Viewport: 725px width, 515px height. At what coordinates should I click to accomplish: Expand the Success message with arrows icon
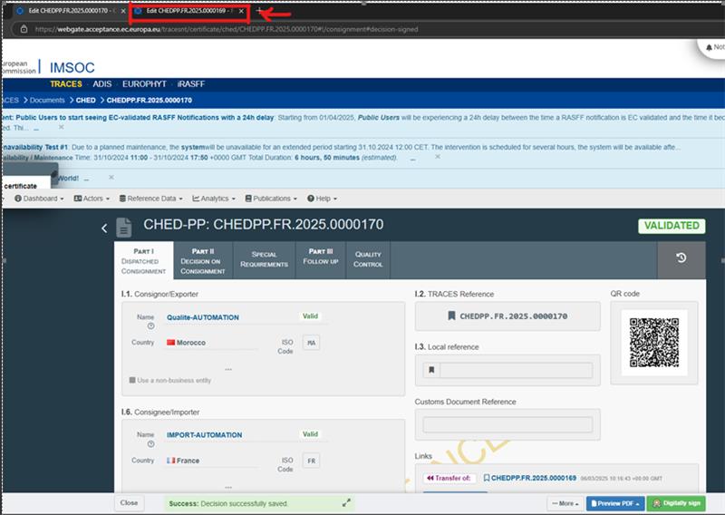click(346, 502)
